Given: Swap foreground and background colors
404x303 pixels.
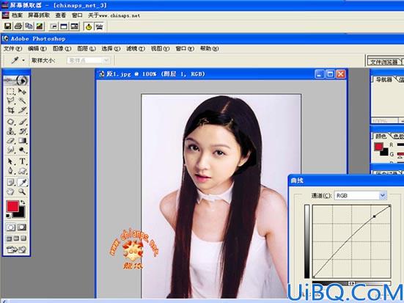Looking at the screenshot, I should tap(23, 202).
